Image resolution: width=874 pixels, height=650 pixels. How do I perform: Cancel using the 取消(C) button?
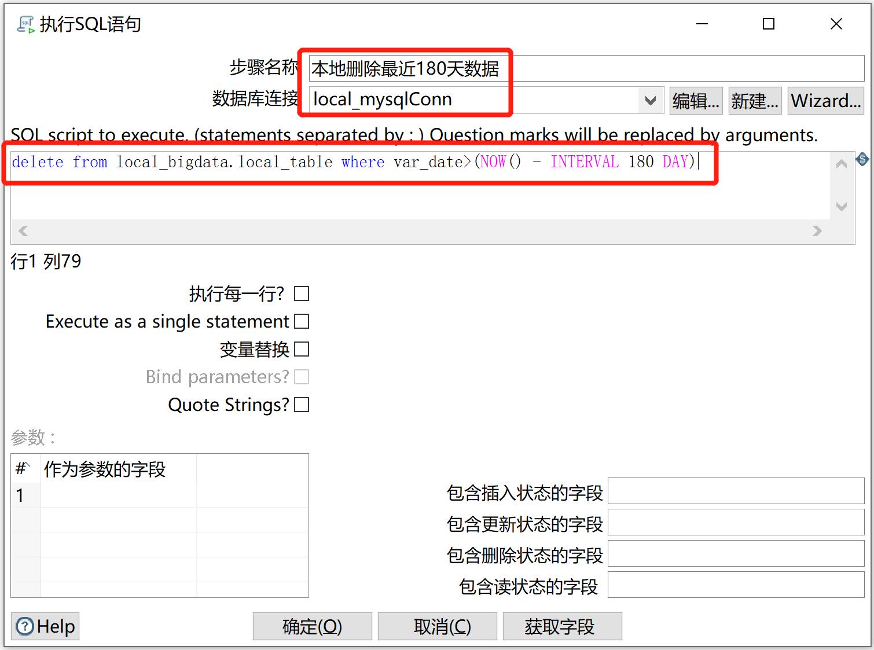[x=438, y=626]
